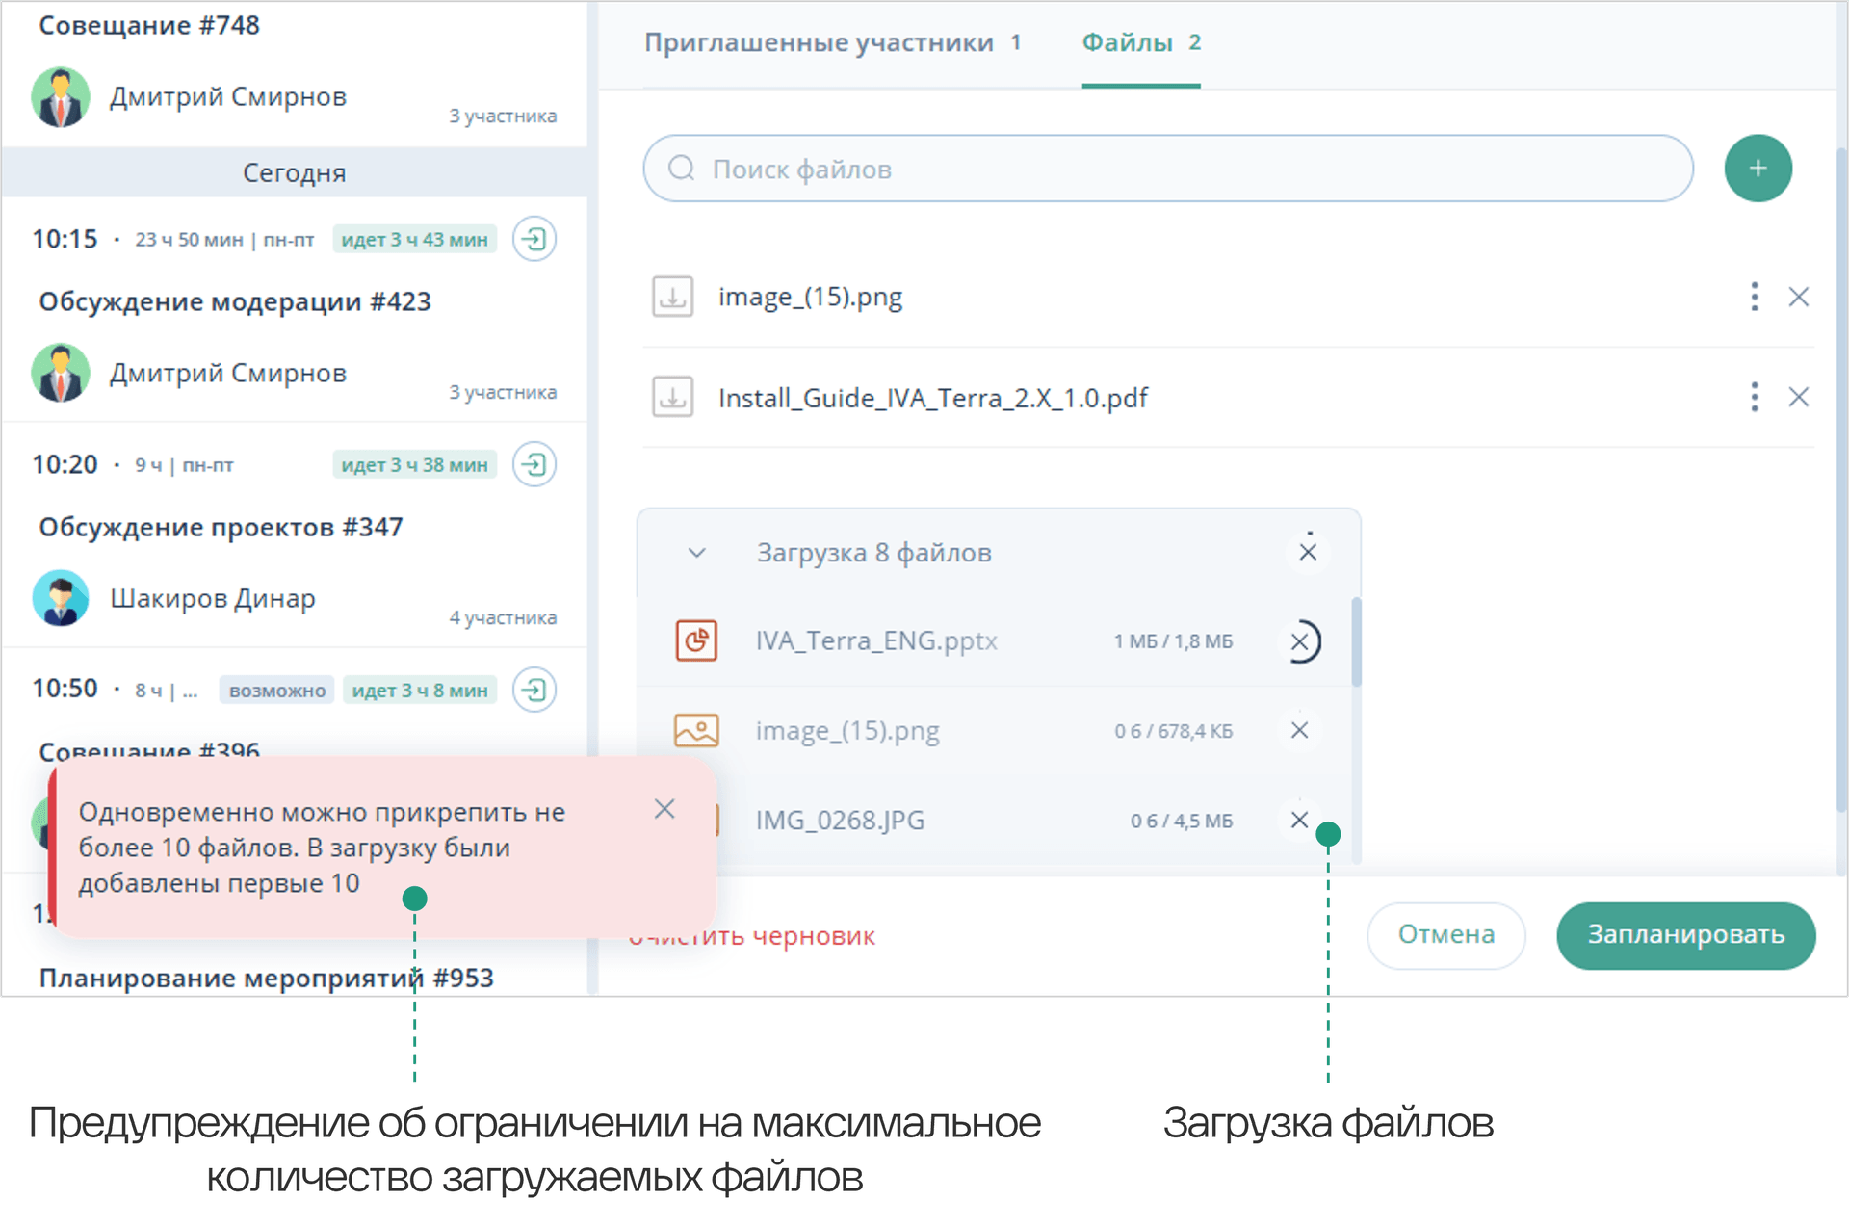Cancel upload of IVA_Terra_ENG.pptx
Image resolution: width=1849 pixels, height=1227 pixels.
(1300, 641)
